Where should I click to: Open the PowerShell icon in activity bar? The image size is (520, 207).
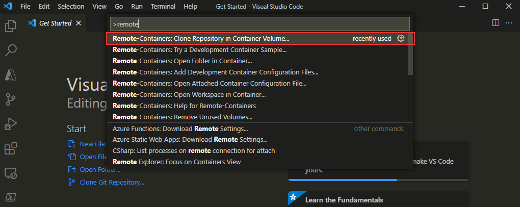(x=11, y=197)
